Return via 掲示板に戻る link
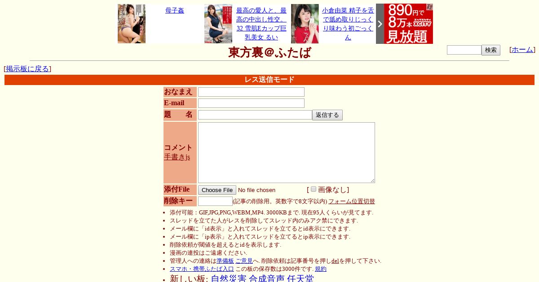This screenshot has height=282, width=539. tap(27, 69)
